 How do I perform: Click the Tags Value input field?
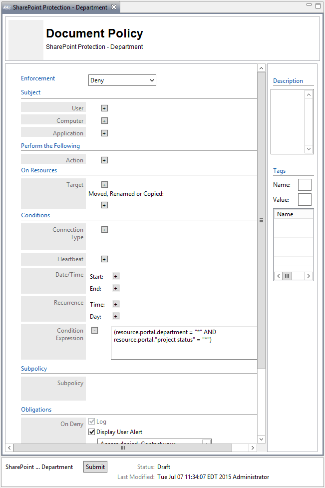tap(305, 200)
